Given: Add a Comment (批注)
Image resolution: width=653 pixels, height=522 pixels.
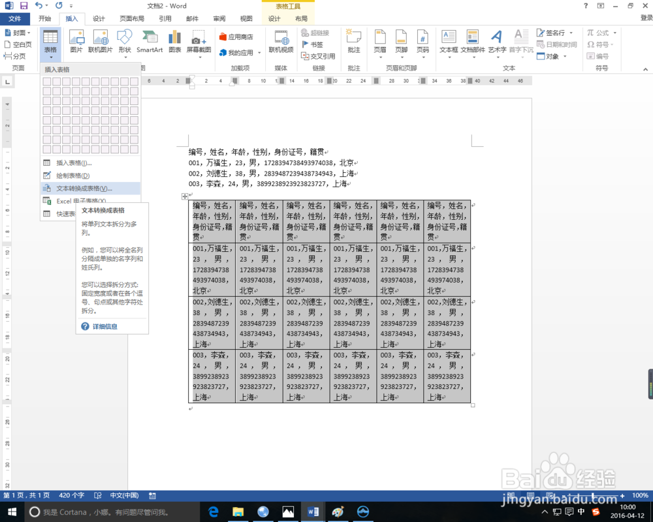Looking at the screenshot, I should (353, 42).
